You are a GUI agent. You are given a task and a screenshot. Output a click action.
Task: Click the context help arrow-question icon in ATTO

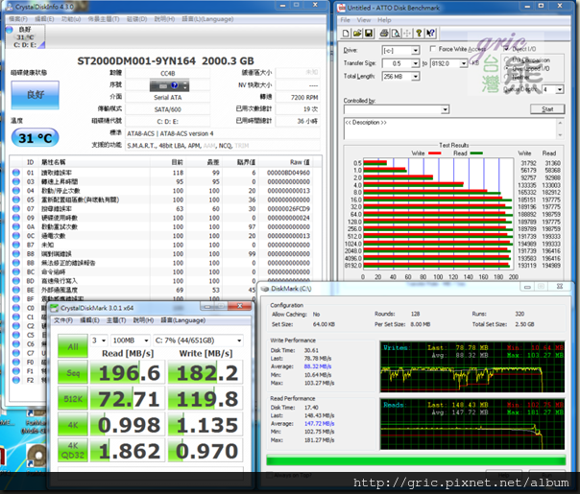[x=430, y=34]
